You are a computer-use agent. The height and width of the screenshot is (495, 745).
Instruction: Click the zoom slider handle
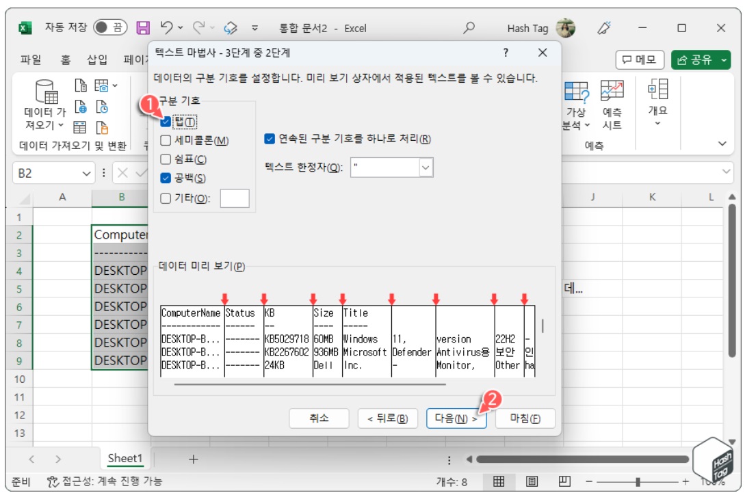(638, 482)
